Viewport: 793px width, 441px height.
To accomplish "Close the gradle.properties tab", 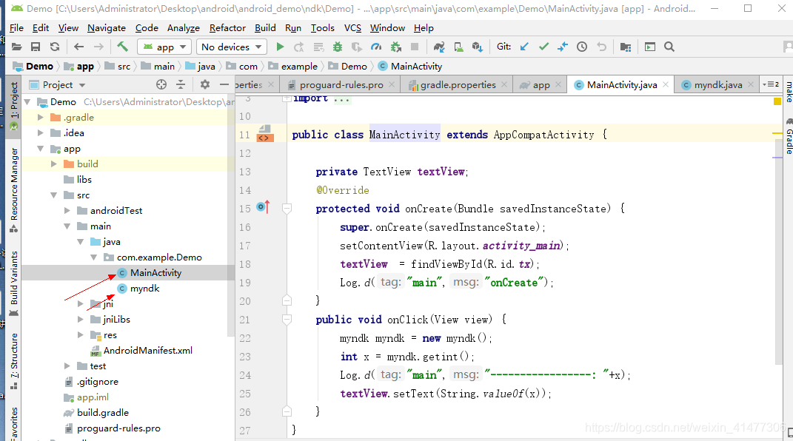I will [504, 85].
